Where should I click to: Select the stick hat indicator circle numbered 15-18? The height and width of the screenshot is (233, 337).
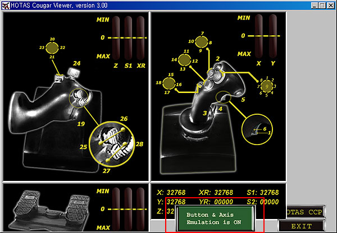point(169,83)
